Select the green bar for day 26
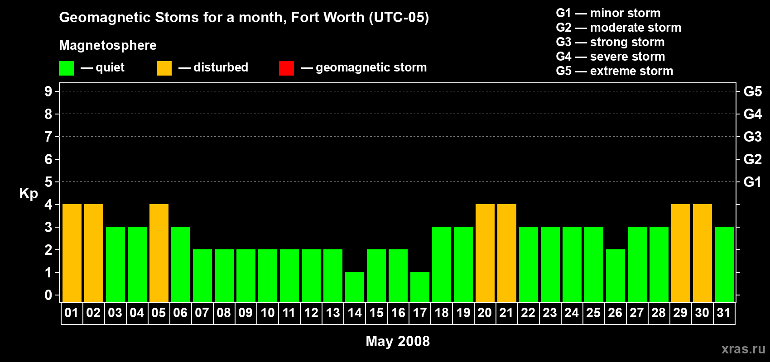 pyautogui.click(x=616, y=276)
